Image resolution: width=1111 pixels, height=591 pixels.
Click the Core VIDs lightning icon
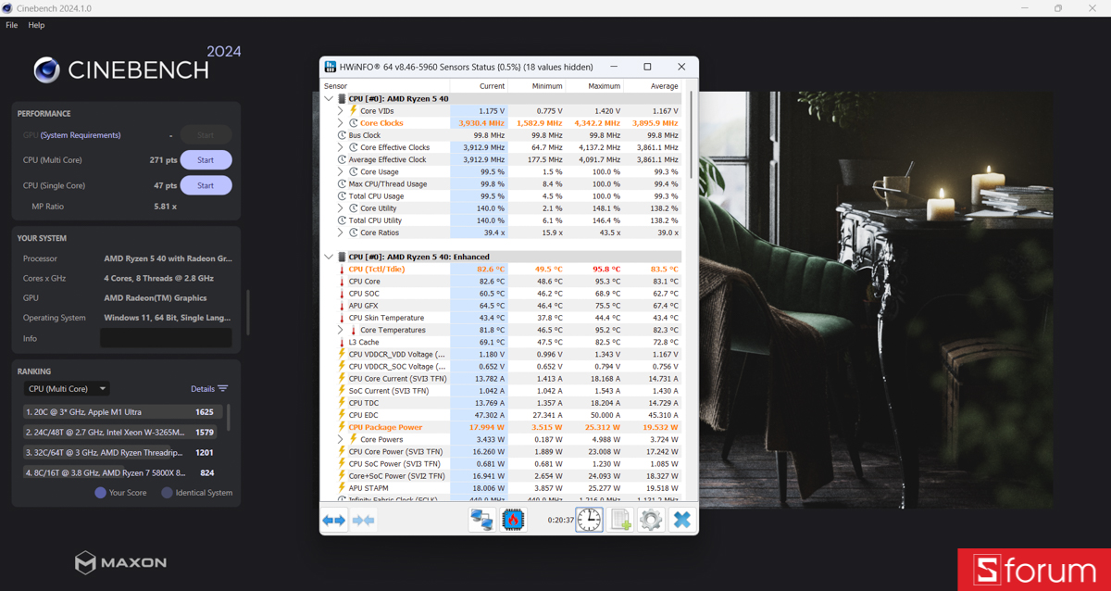(x=353, y=110)
